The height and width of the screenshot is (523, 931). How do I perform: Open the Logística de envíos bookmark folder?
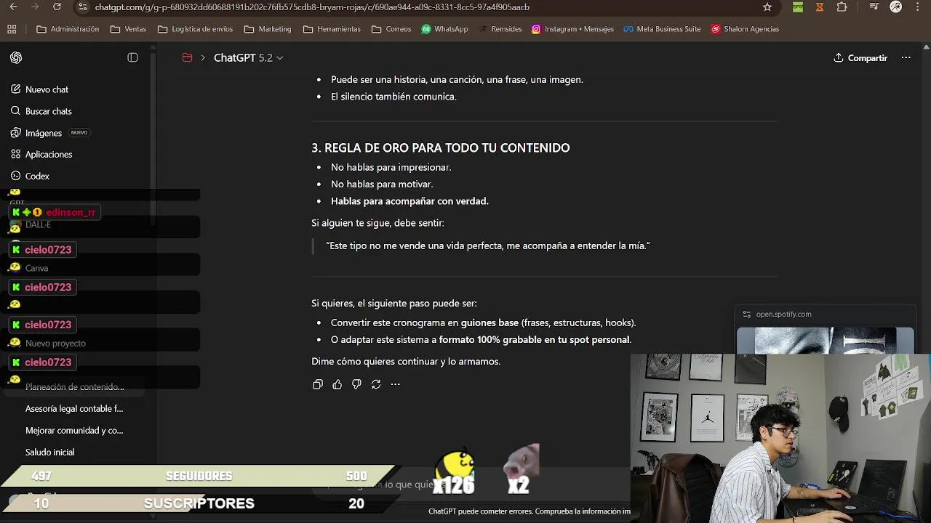[195, 29]
